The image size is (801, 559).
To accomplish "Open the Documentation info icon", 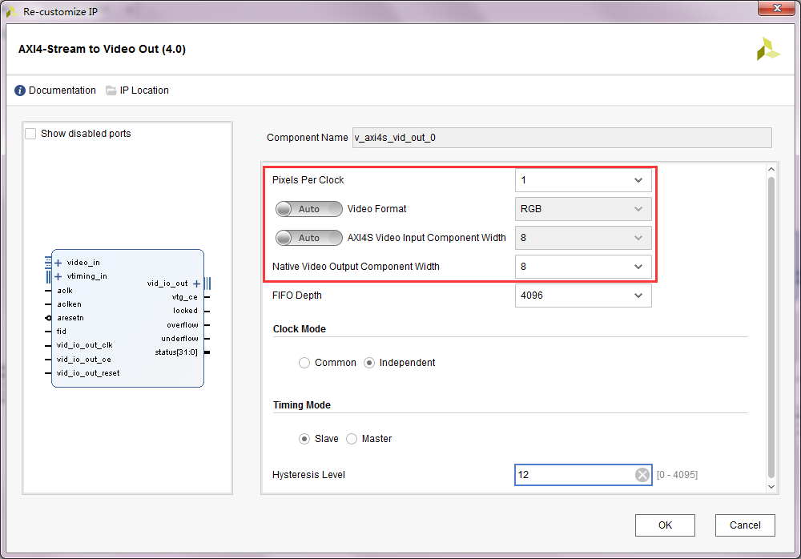I will coord(20,90).
